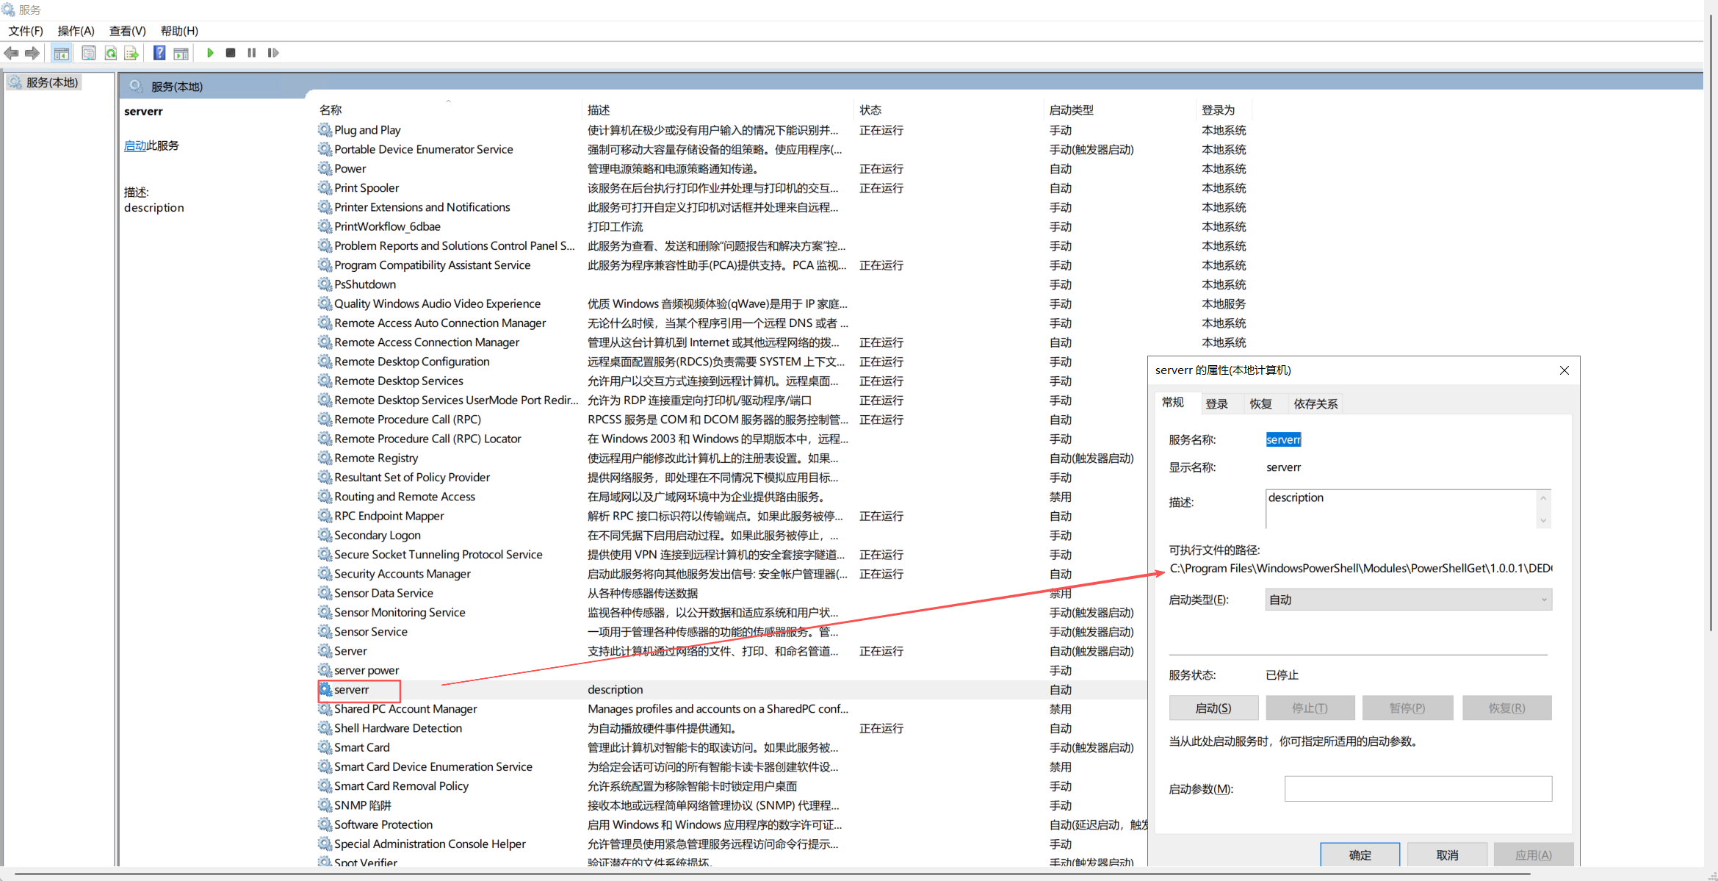
Task: Open the 启动类型 startup type dropdown
Action: pos(1408,600)
